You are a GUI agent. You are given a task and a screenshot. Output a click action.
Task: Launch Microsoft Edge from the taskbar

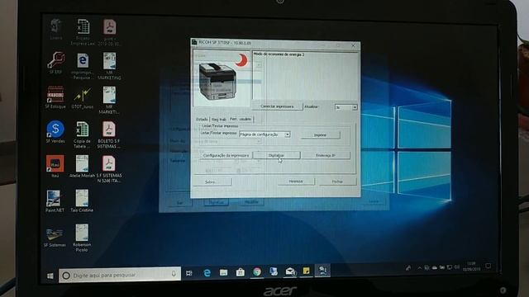(x=207, y=273)
